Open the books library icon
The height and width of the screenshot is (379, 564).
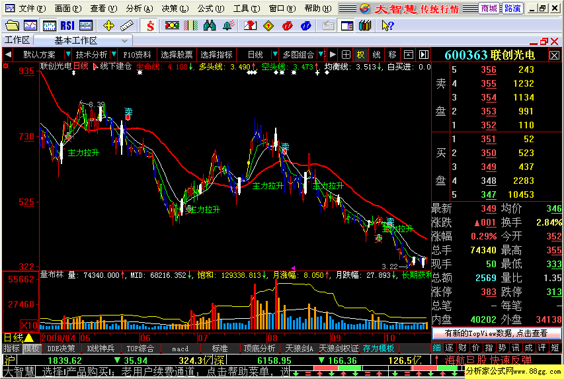365,26
